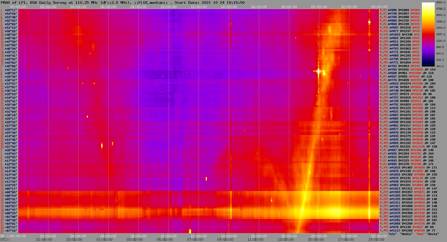Click the 1697.1 color scale value
447x242 pixels.
click(x=441, y=34)
